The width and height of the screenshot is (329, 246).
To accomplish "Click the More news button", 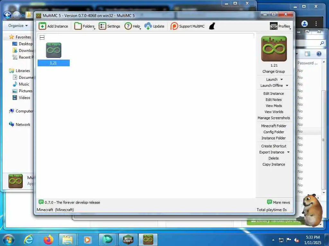I will pyautogui.click(x=279, y=202).
